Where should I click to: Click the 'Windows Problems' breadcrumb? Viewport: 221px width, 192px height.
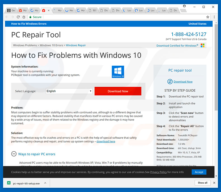pos(25,45)
